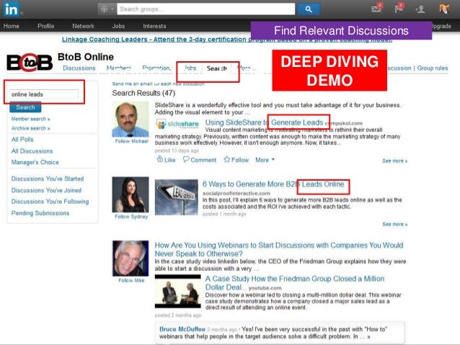Image resolution: width=460 pixels, height=345 pixels.
Task: Click the blue Search button in sidebar
Action: [25, 107]
